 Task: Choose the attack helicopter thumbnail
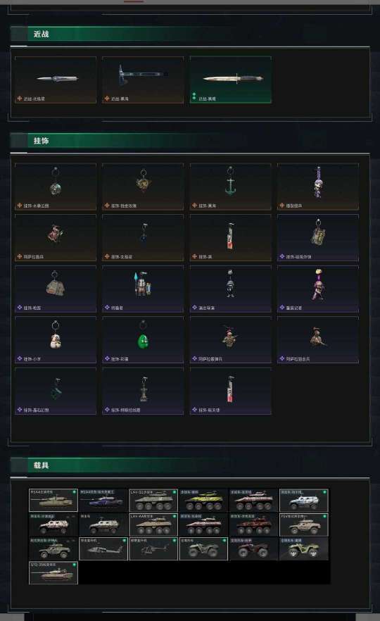point(103,548)
